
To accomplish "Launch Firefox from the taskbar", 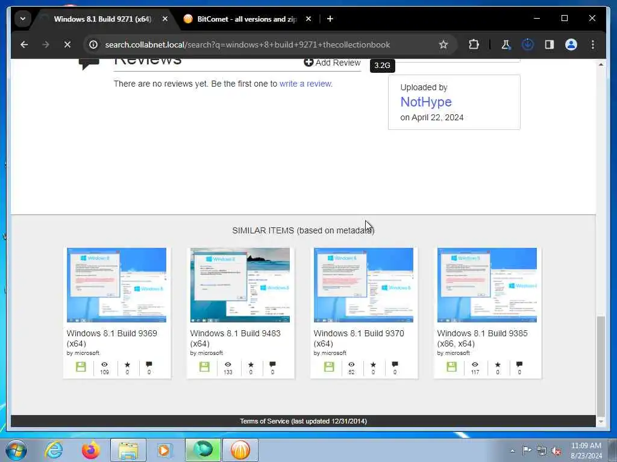I will 90,450.
